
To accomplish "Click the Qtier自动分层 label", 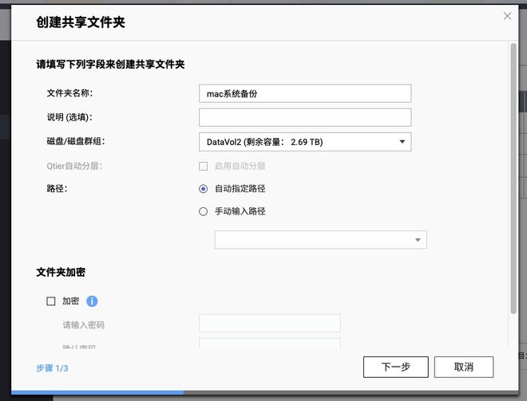I will point(74,166).
